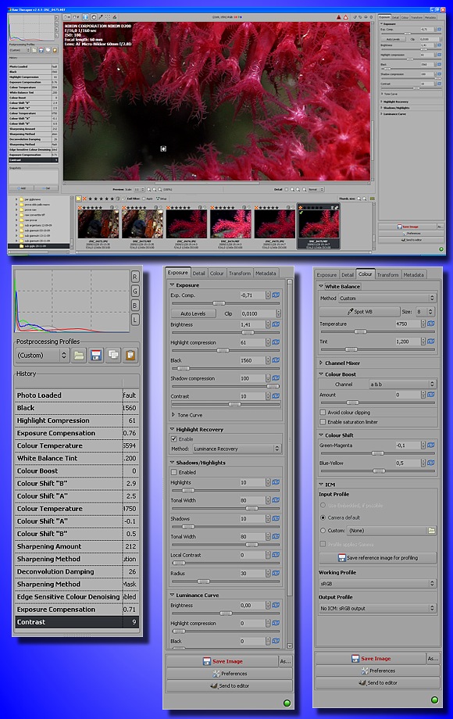453x719 pixels.
Task: Check Avoid colour clipping option
Action: pos(323,412)
